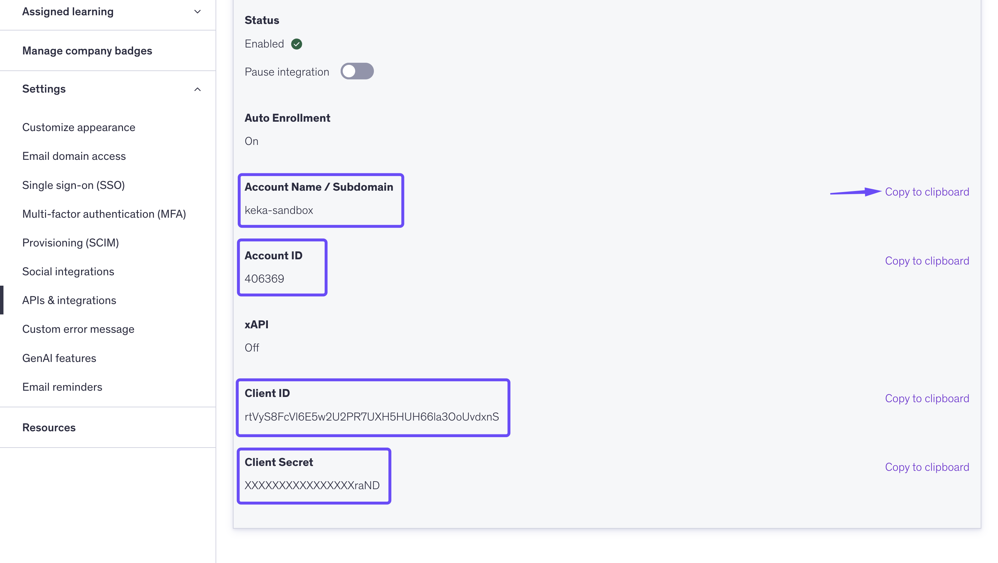Image resolution: width=998 pixels, height=563 pixels.
Task: Open Customize appearance settings
Action: pyautogui.click(x=79, y=127)
